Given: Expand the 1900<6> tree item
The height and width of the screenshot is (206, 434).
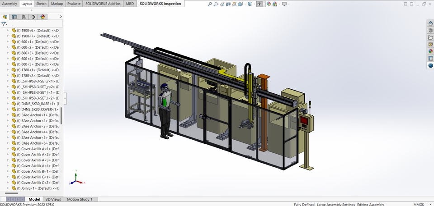Looking at the screenshot, I should coord(8,30).
